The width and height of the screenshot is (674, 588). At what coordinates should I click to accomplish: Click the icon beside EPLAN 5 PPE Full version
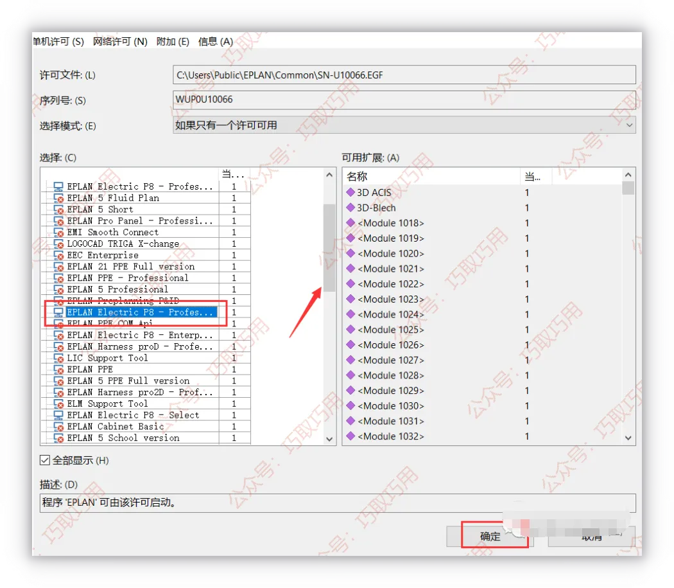pos(58,381)
